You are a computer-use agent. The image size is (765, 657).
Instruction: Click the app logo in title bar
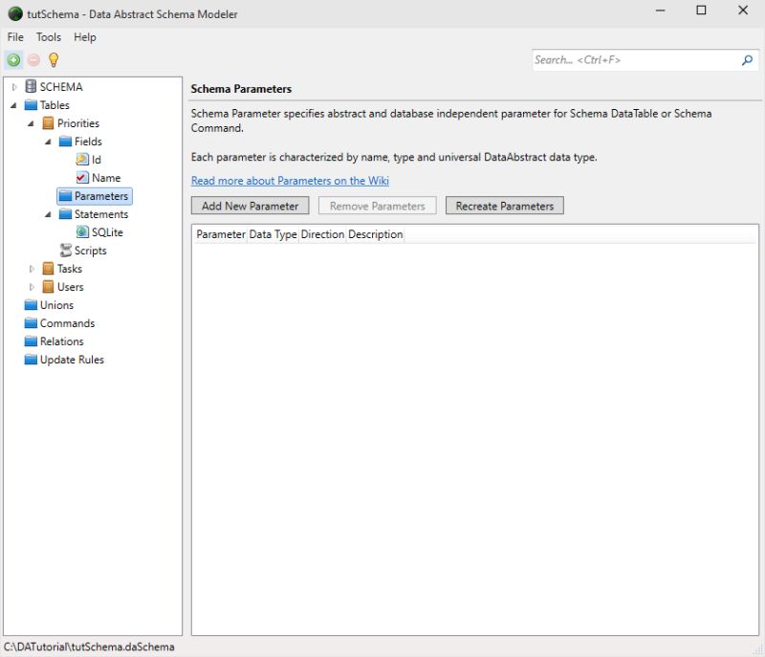click(15, 13)
